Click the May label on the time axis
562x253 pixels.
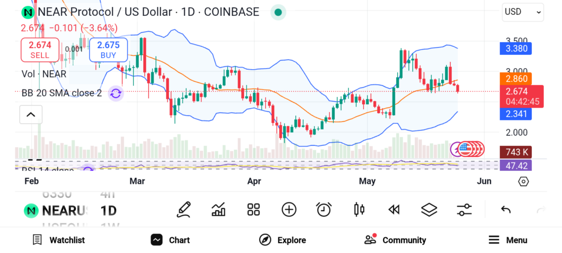pyautogui.click(x=367, y=181)
